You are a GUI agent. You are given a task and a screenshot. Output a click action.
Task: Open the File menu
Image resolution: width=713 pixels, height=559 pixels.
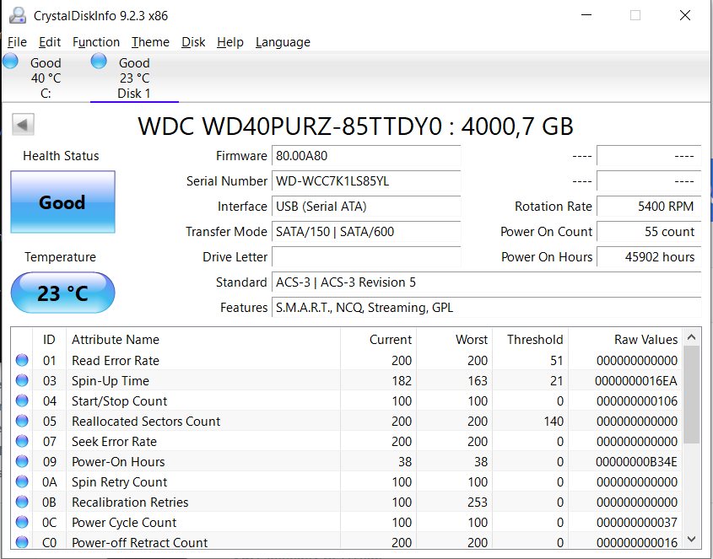(x=17, y=42)
